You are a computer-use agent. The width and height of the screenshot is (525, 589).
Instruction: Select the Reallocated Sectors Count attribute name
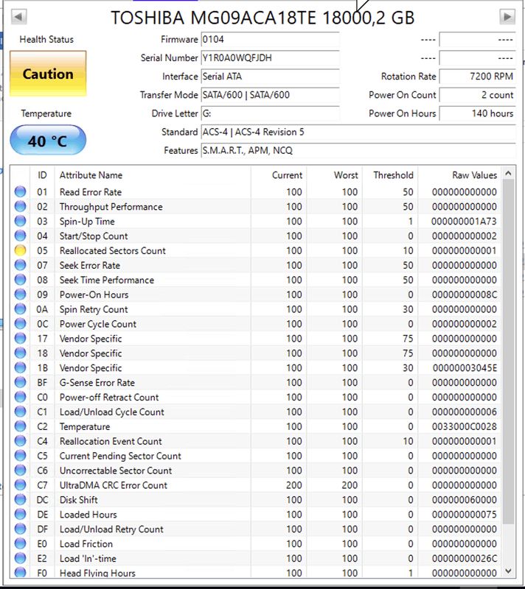[x=112, y=250]
